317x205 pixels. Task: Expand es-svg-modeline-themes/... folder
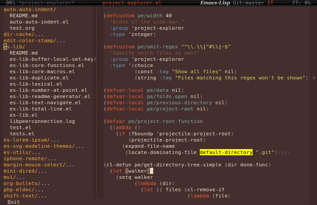click(x=44, y=146)
